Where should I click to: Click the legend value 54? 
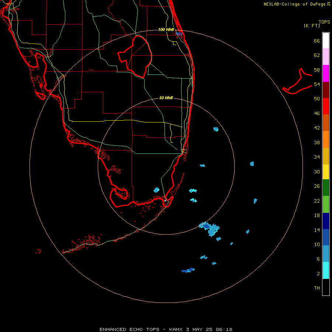(x=317, y=84)
